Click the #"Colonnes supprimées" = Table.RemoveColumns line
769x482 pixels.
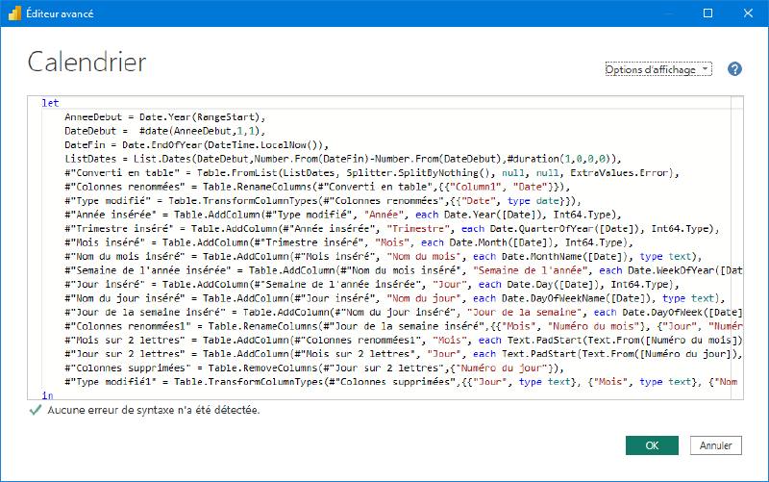click(x=314, y=368)
